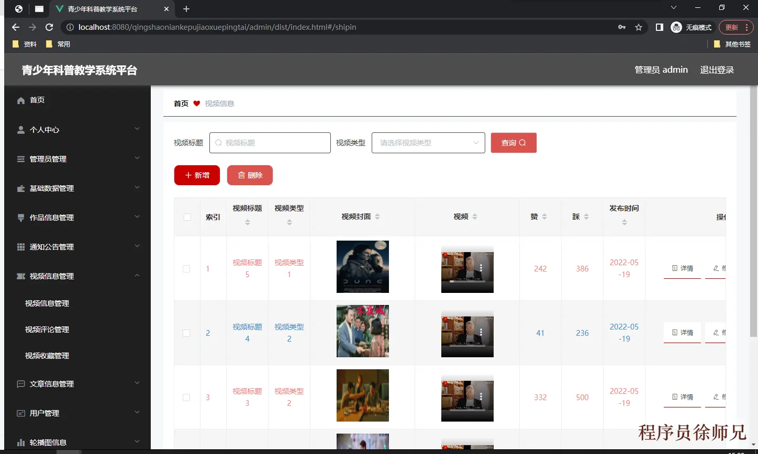Screen dimensions: 758x454
Task: Click the list icon for 管理员管理
Action: click(x=21, y=159)
